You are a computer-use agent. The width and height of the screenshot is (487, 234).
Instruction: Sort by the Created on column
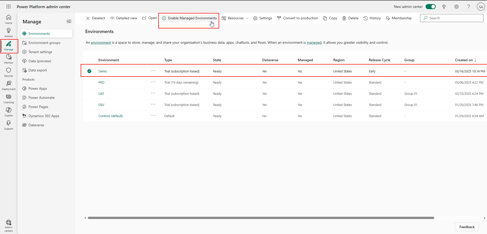[x=465, y=60]
